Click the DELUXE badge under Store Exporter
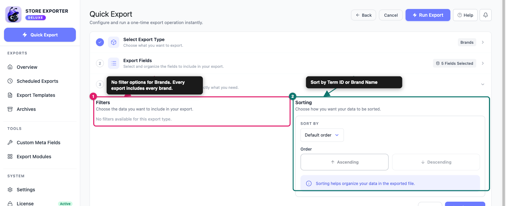Screen dimensions: 506x206 tap(35, 17)
